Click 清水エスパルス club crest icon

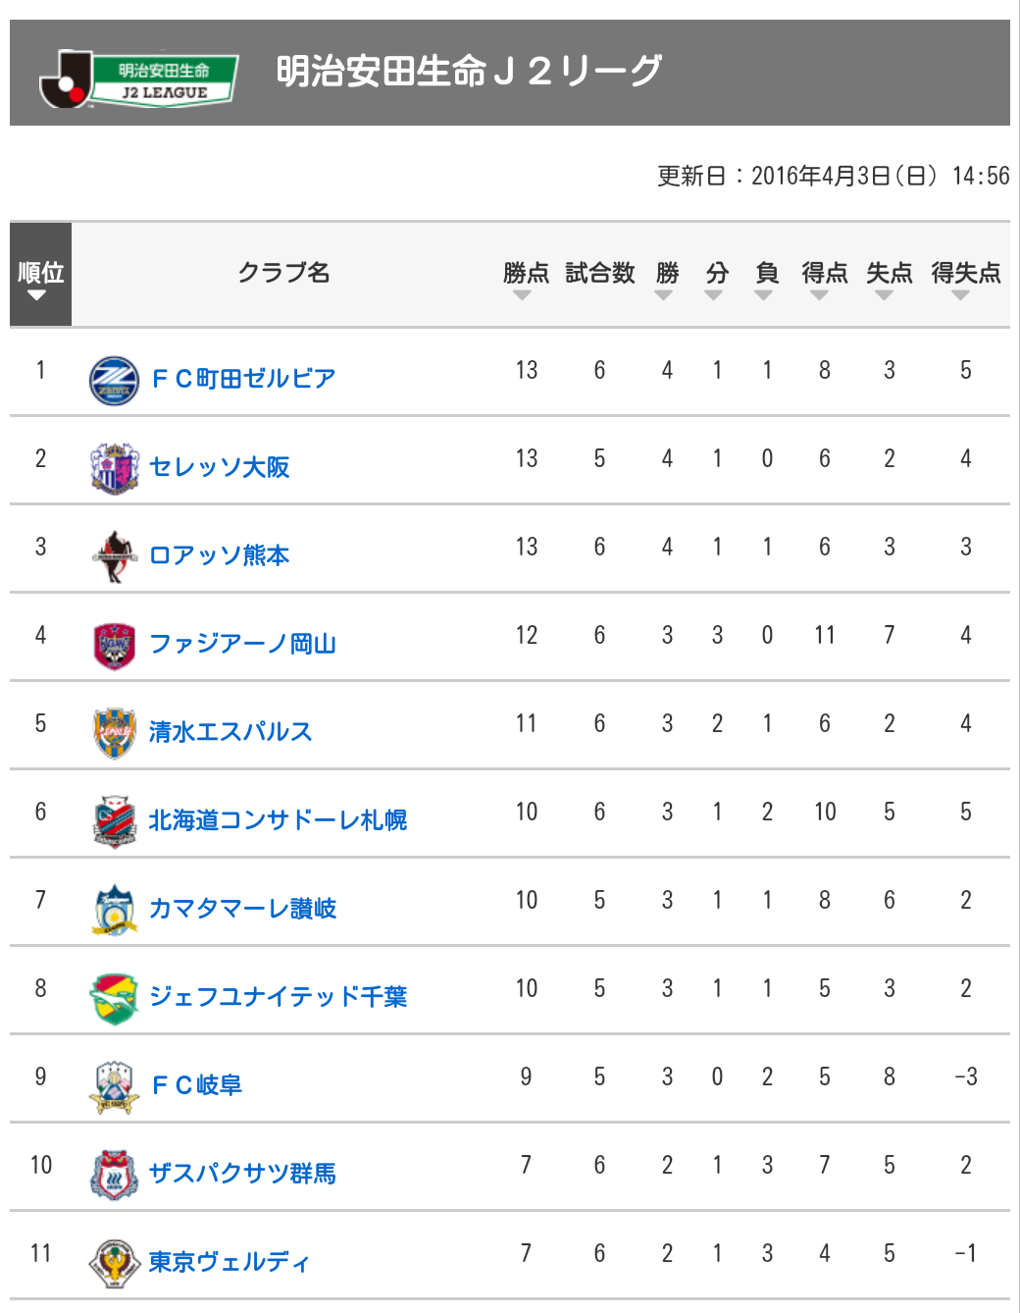point(114,733)
